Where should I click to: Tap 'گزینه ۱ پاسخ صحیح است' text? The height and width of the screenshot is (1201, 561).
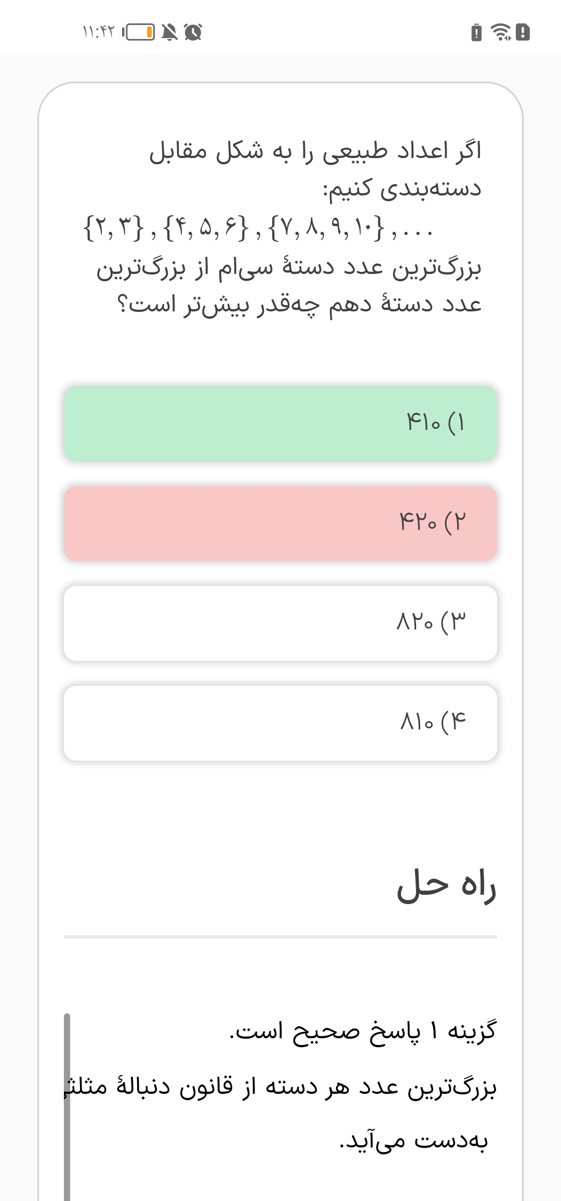[x=363, y=1030]
